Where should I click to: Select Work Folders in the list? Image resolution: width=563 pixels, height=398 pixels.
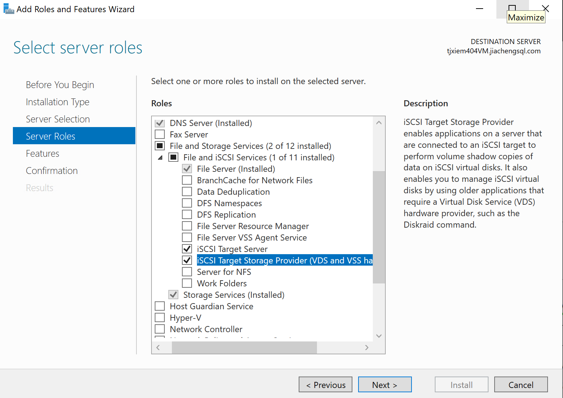coord(222,283)
